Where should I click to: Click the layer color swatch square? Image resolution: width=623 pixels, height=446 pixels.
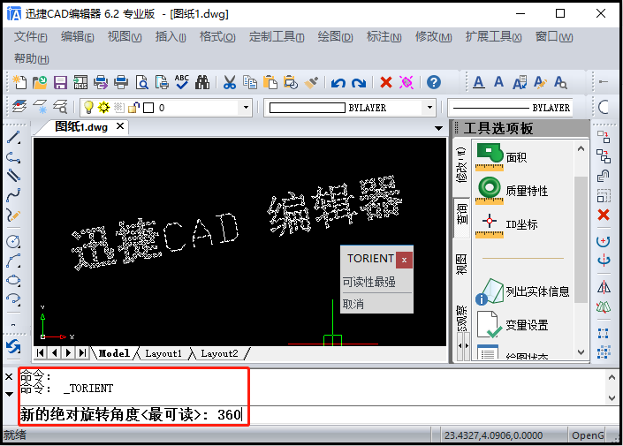[x=148, y=108]
